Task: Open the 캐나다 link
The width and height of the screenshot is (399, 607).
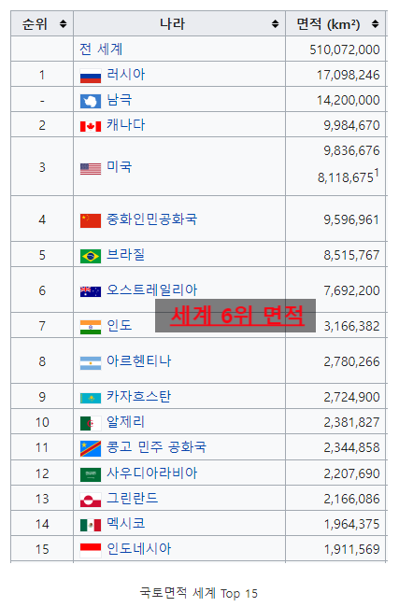Action: pos(125,124)
